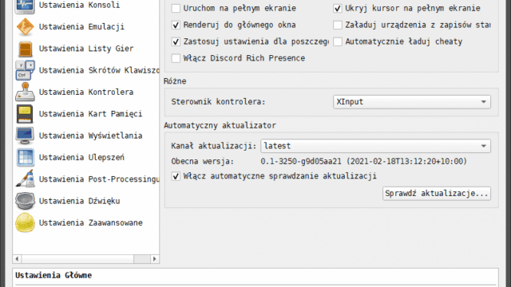
Task: Open Ustawienia Konsoli settings icon
Action: click(x=25, y=6)
